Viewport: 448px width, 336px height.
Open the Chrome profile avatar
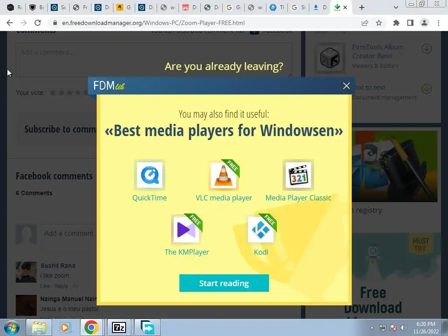424,23
